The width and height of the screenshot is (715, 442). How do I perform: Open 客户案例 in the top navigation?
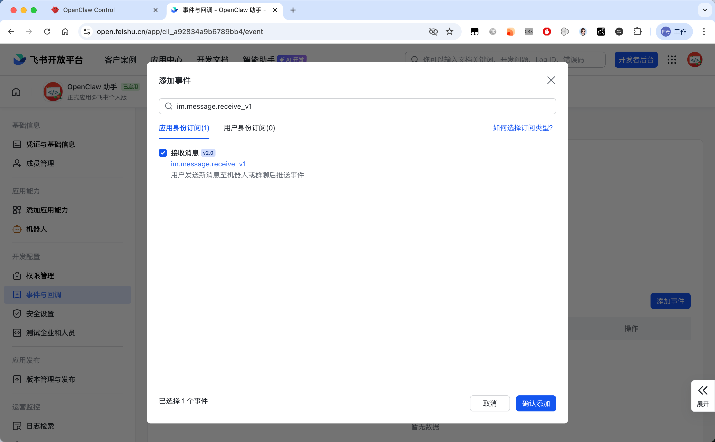click(x=120, y=59)
